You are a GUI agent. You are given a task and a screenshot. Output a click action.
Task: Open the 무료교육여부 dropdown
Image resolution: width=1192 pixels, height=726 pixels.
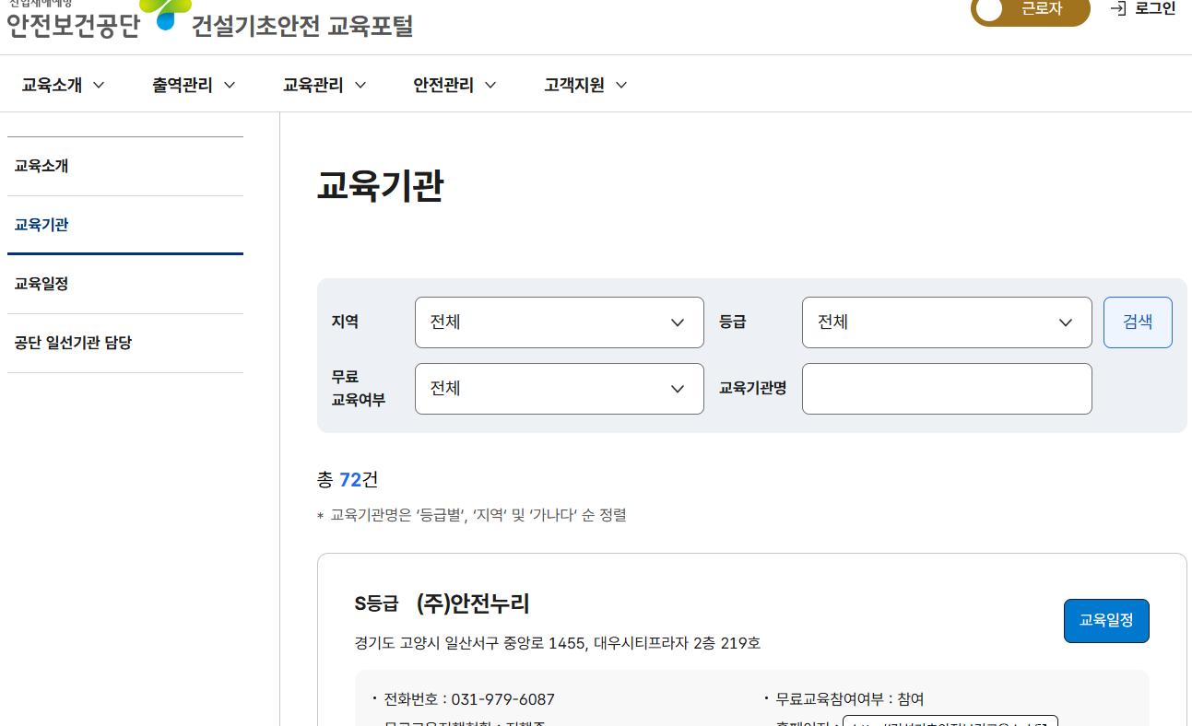point(559,388)
